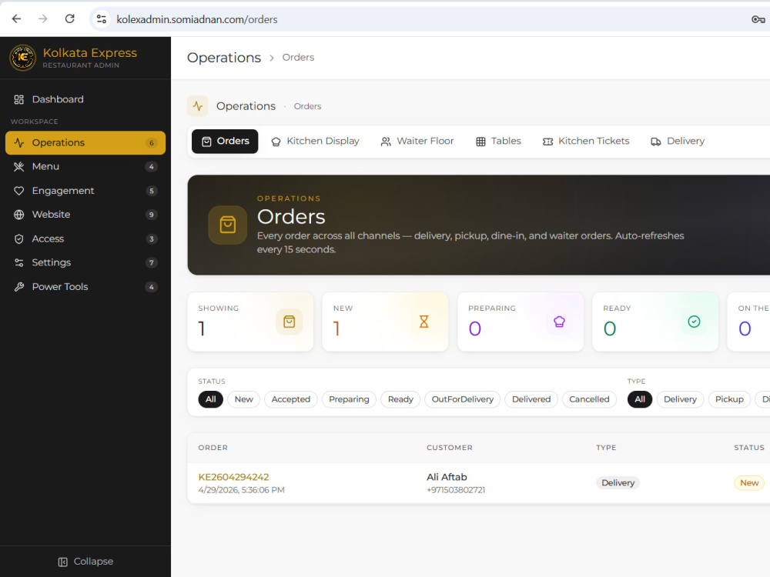Click phone number +971503802721
Screen dimensions: 770x577
pos(456,490)
